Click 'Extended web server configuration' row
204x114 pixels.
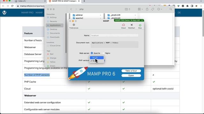pos(42,102)
